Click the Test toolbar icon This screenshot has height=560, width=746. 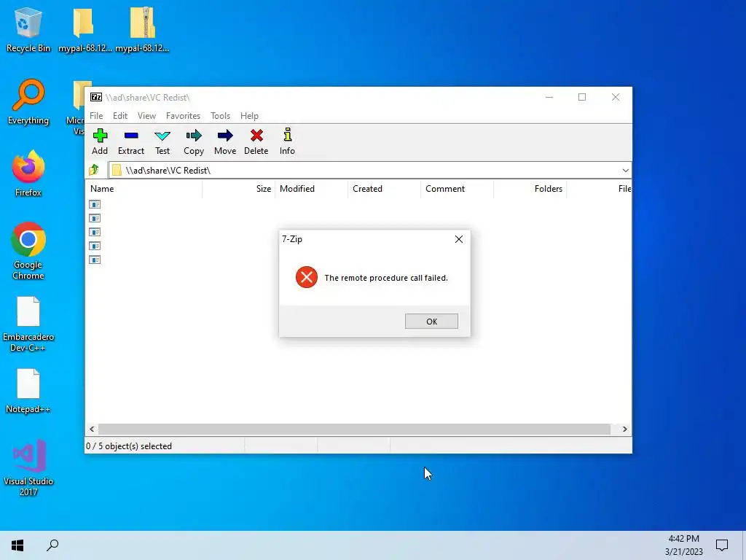[x=162, y=136]
